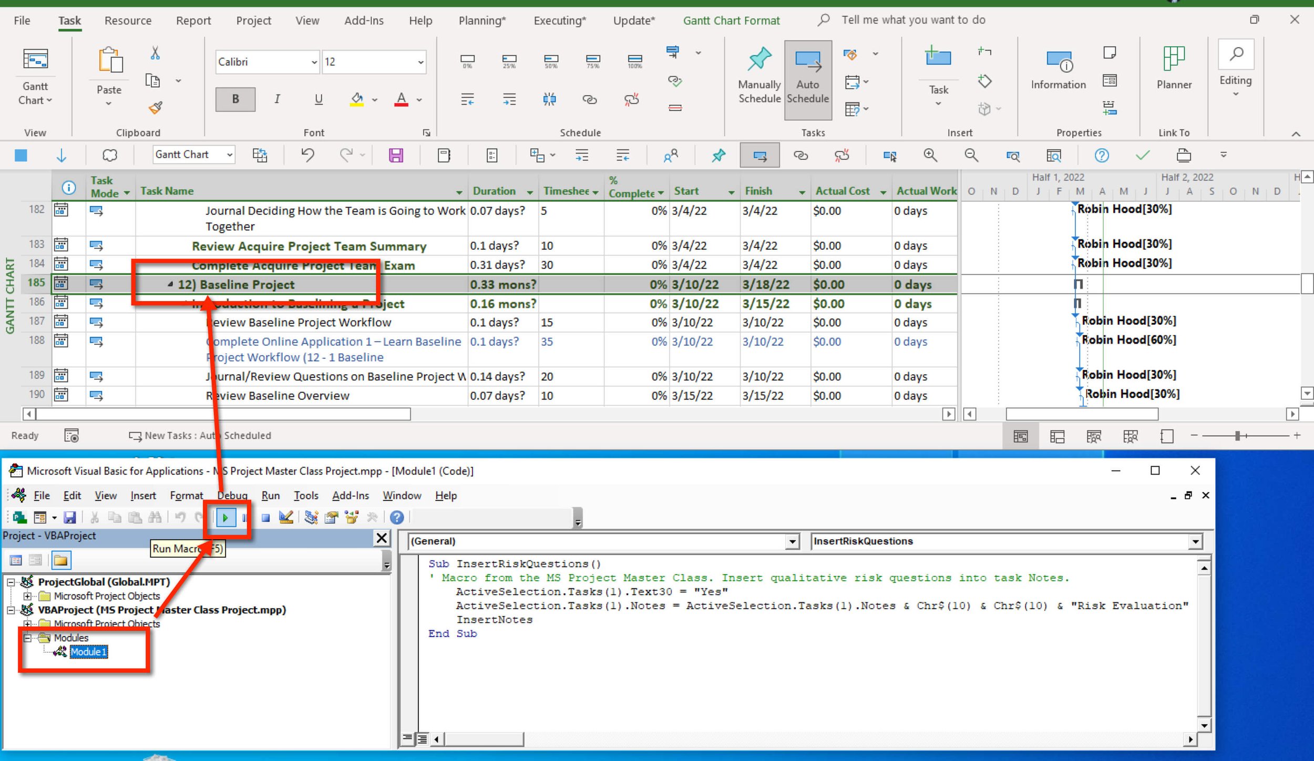Open the (General) object dropdown in VBA

tap(792, 541)
